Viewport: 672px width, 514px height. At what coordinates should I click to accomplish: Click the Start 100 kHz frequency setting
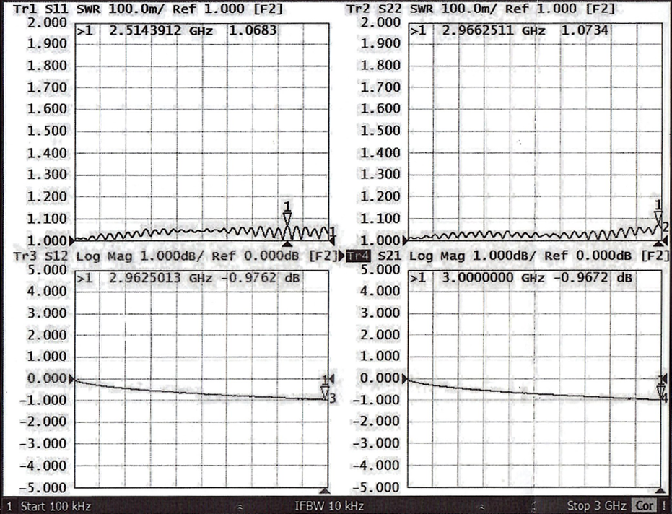[x=55, y=506]
